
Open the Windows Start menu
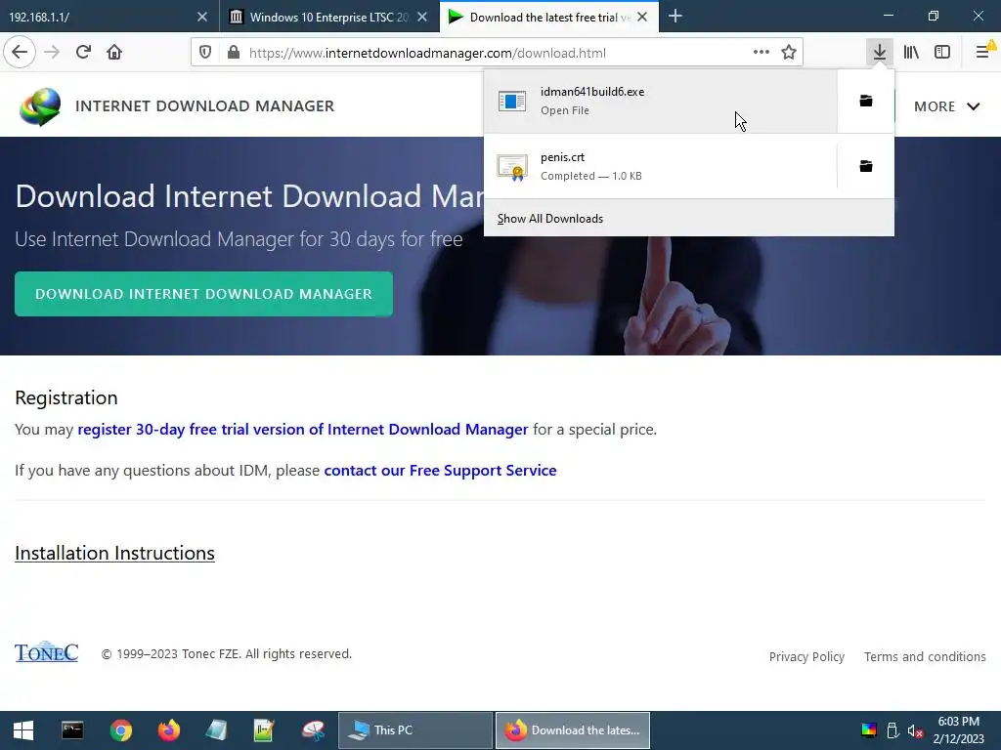[23, 730]
